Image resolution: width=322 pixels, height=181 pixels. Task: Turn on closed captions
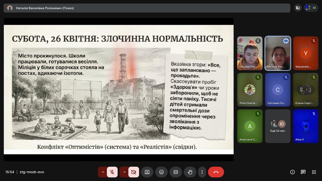click(x=176, y=172)
